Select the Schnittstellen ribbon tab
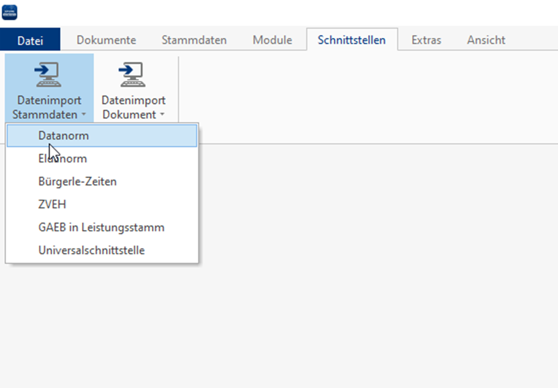This screenshot has width=558, height=388. pyautogui.click(x=351, y=40)
